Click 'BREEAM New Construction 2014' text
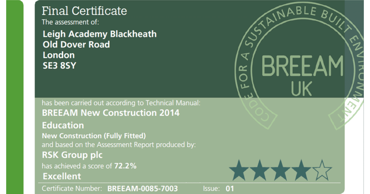Viewport: 370px width, 194px height. point(111,113)
